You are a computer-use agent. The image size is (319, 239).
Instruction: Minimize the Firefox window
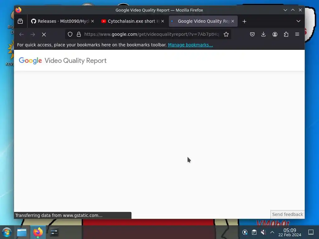click(285, 10)
